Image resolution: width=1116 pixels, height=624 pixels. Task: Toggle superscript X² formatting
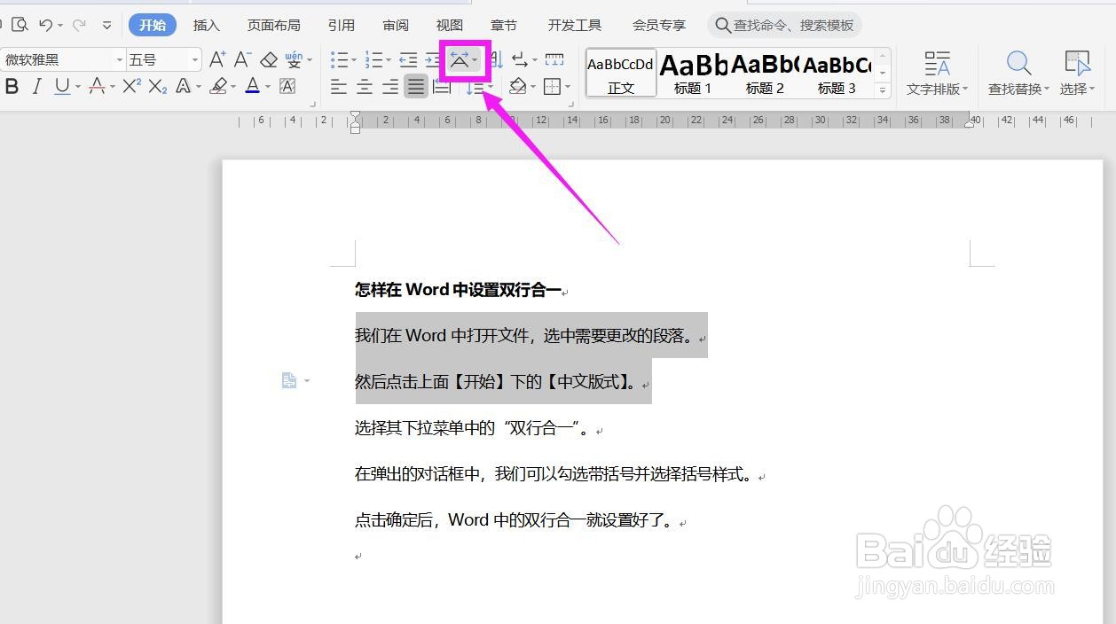click(x=132, y=86)
